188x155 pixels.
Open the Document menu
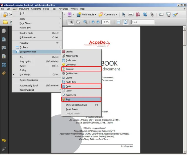coord(24,9)
